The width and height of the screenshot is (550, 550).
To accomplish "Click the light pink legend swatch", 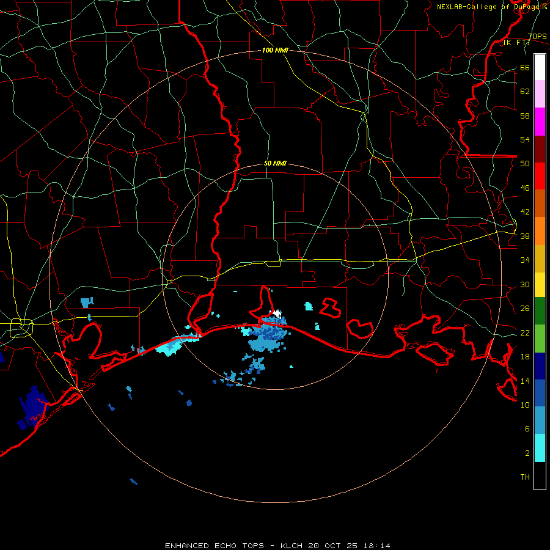I will pyautogui.click(x=540, y=94).
